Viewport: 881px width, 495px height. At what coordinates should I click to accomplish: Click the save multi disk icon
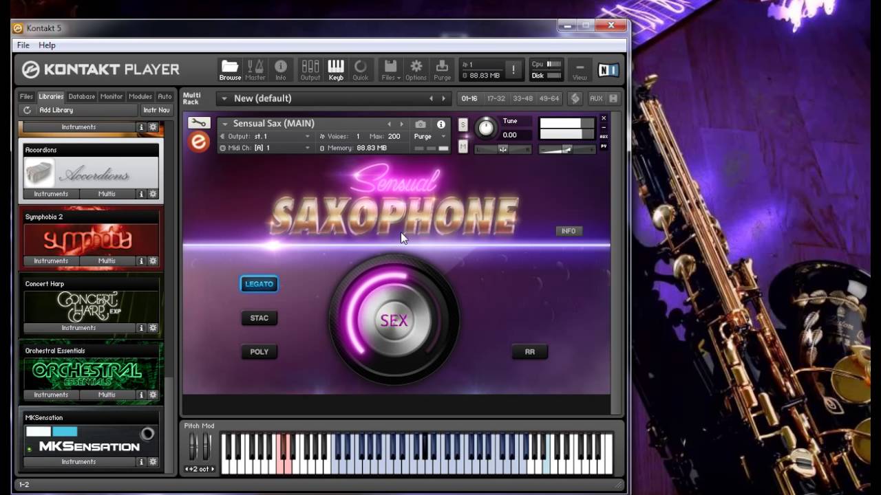pyautogui.click(x=613, y=98)
